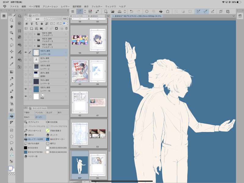The image size is (244, 183).
Task: Select the Balloon tool in toolbar
Action: tap(12, 143)
